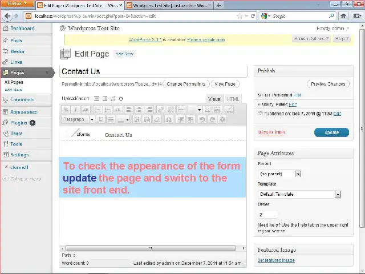Open Appearance in the admin sidebar
Screen dimensions: 365x274
(x=23, y=112)
